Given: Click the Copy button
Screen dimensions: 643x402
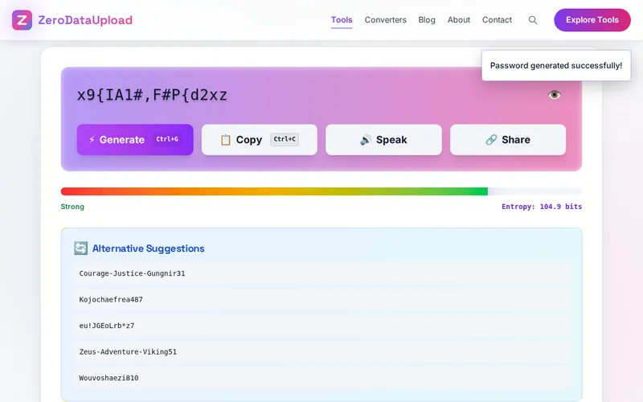Looking at the screenshot, I should click(x=259, y=139).
